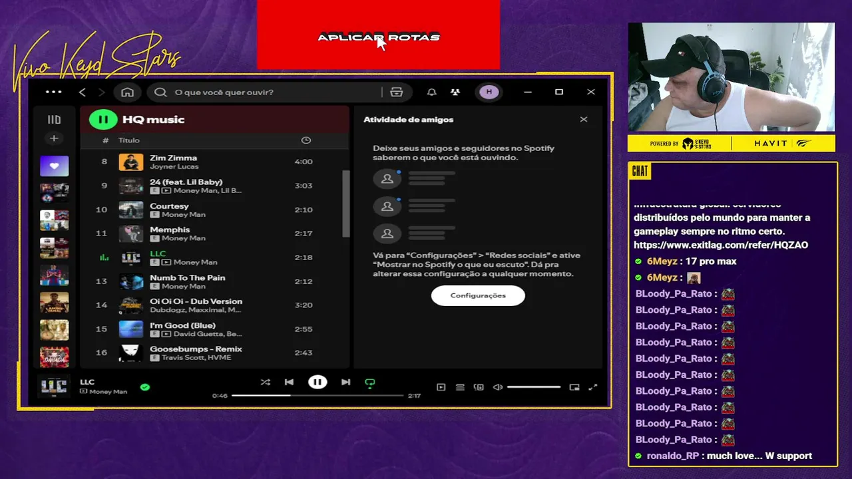Skip to the next track
The width and height of the screenshot is (852, 479).
(x=345, y=383)
